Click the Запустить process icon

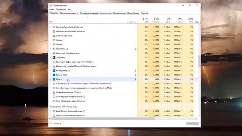coord(54,57)
